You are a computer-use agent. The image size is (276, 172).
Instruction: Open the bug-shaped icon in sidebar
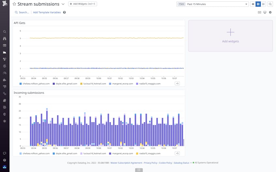click(5, 121)
